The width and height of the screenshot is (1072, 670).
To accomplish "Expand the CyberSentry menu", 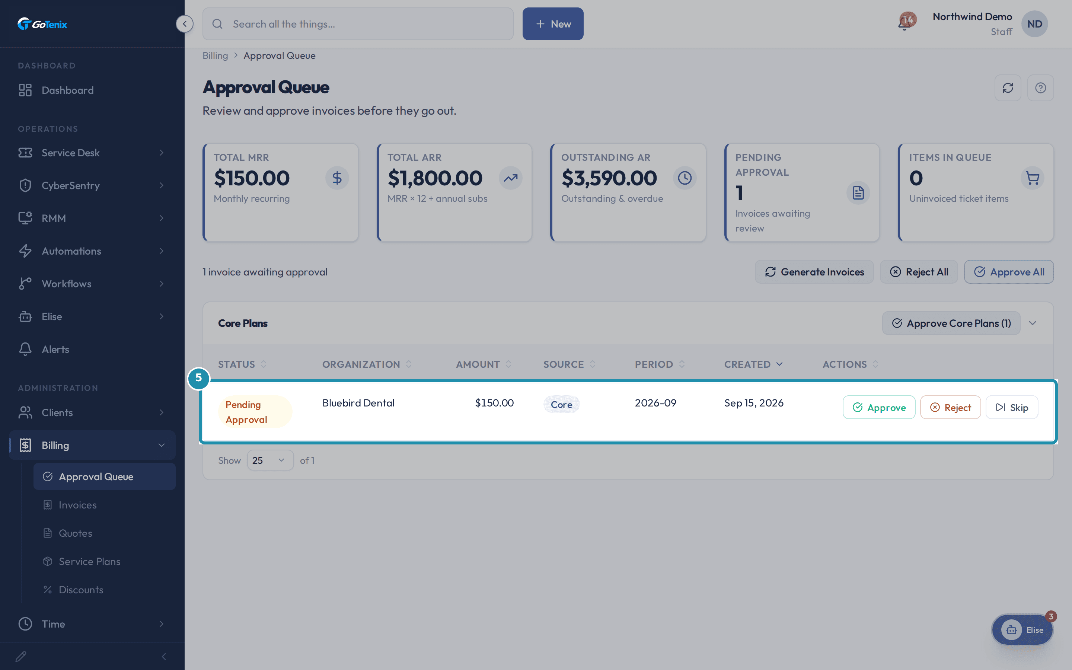I will (92, 186).
